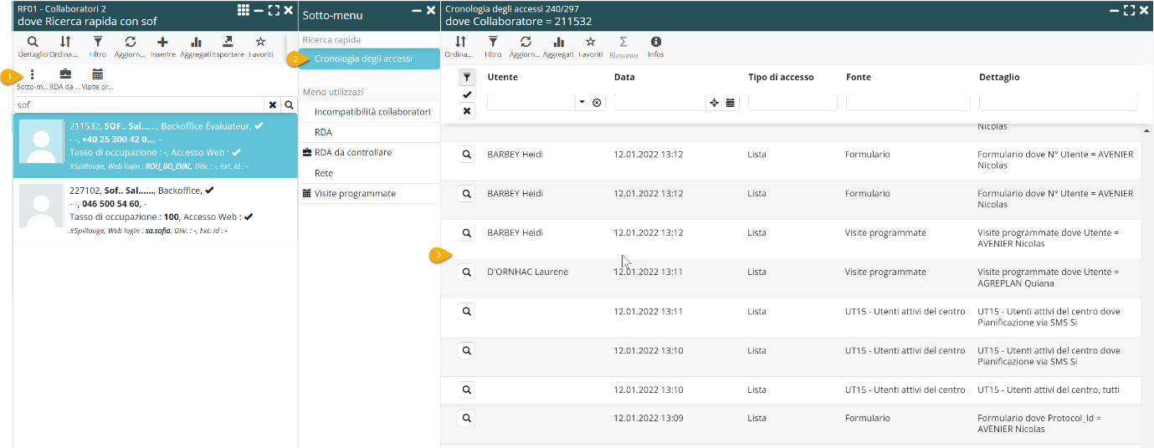Viewport: 1154px width, 448px height.
Task: Open magnifier detail for D'ORNHAC Laurene row
Action: (x=467, y=272)
